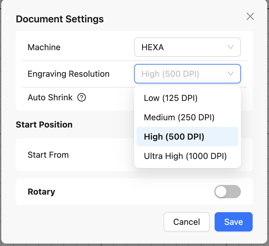Image resolution: width=269 pixels, height=246 pixels.
Task: Close the Document Settings dialog
Action: [x=250, y=16]
